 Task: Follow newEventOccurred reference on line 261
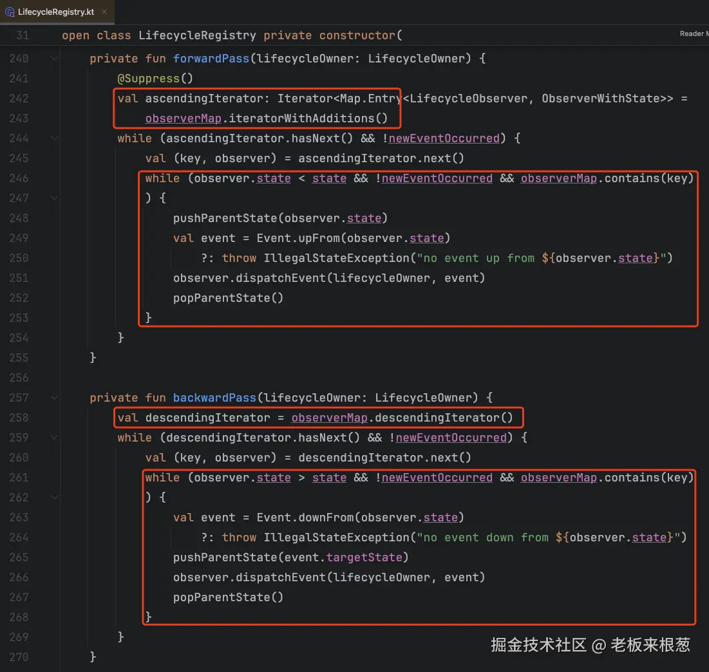click(437, 477)
